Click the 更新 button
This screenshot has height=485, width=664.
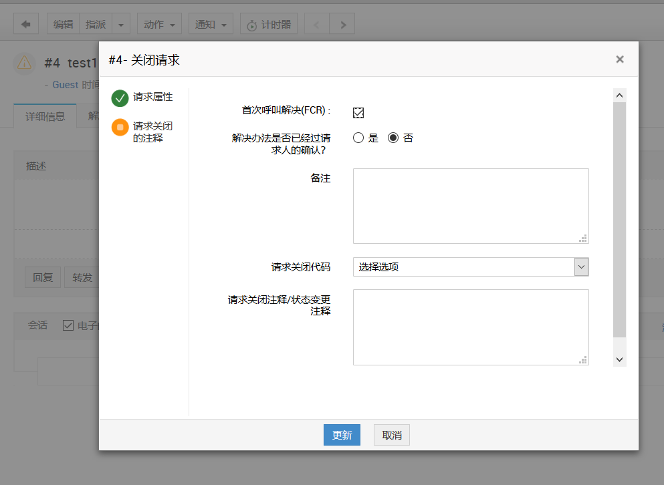tap(342, 435)
